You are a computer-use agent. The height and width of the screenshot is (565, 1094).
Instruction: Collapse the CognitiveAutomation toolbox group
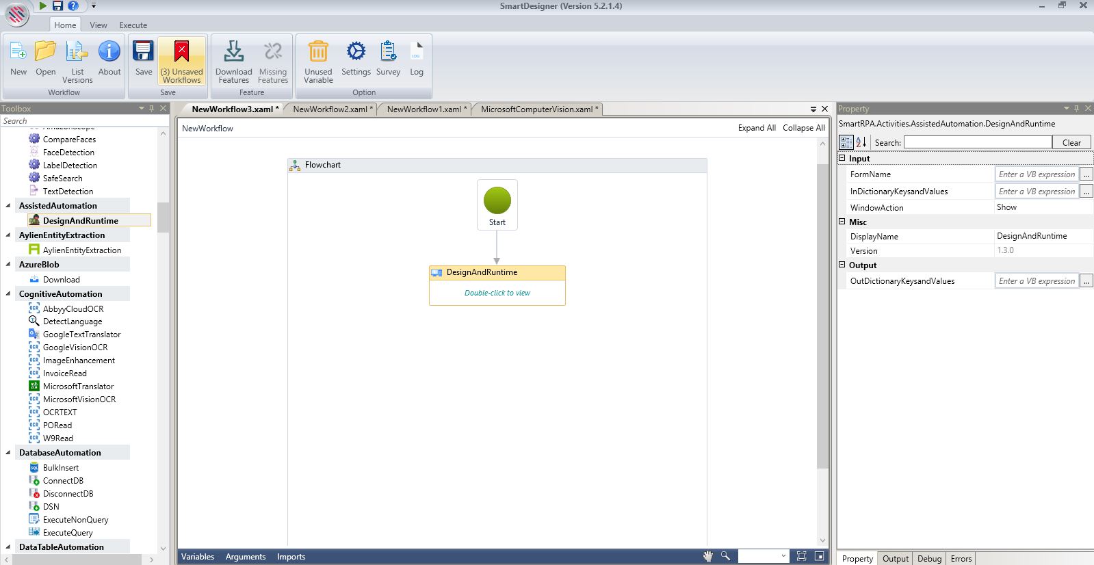[x=8, y=294]
